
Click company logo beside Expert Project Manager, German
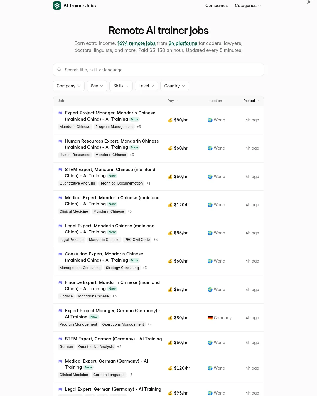point(60,311)
